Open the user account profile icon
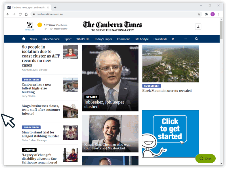The image size is (227, 170). click(198, 27)
